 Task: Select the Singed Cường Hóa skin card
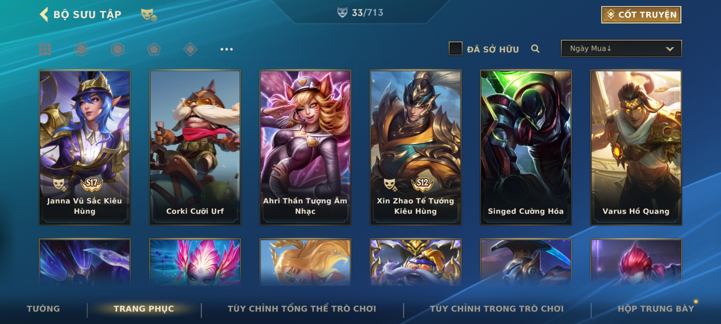click(x=526, y=148)
